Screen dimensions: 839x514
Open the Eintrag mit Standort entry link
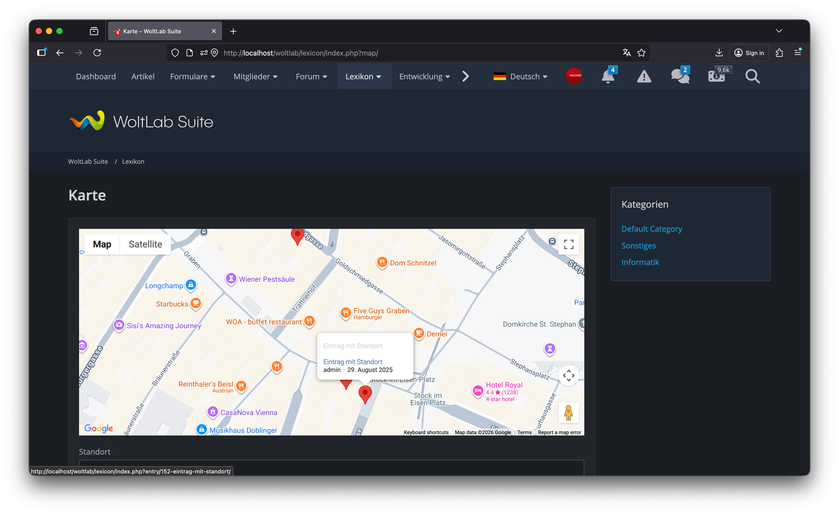pos(353,362)
